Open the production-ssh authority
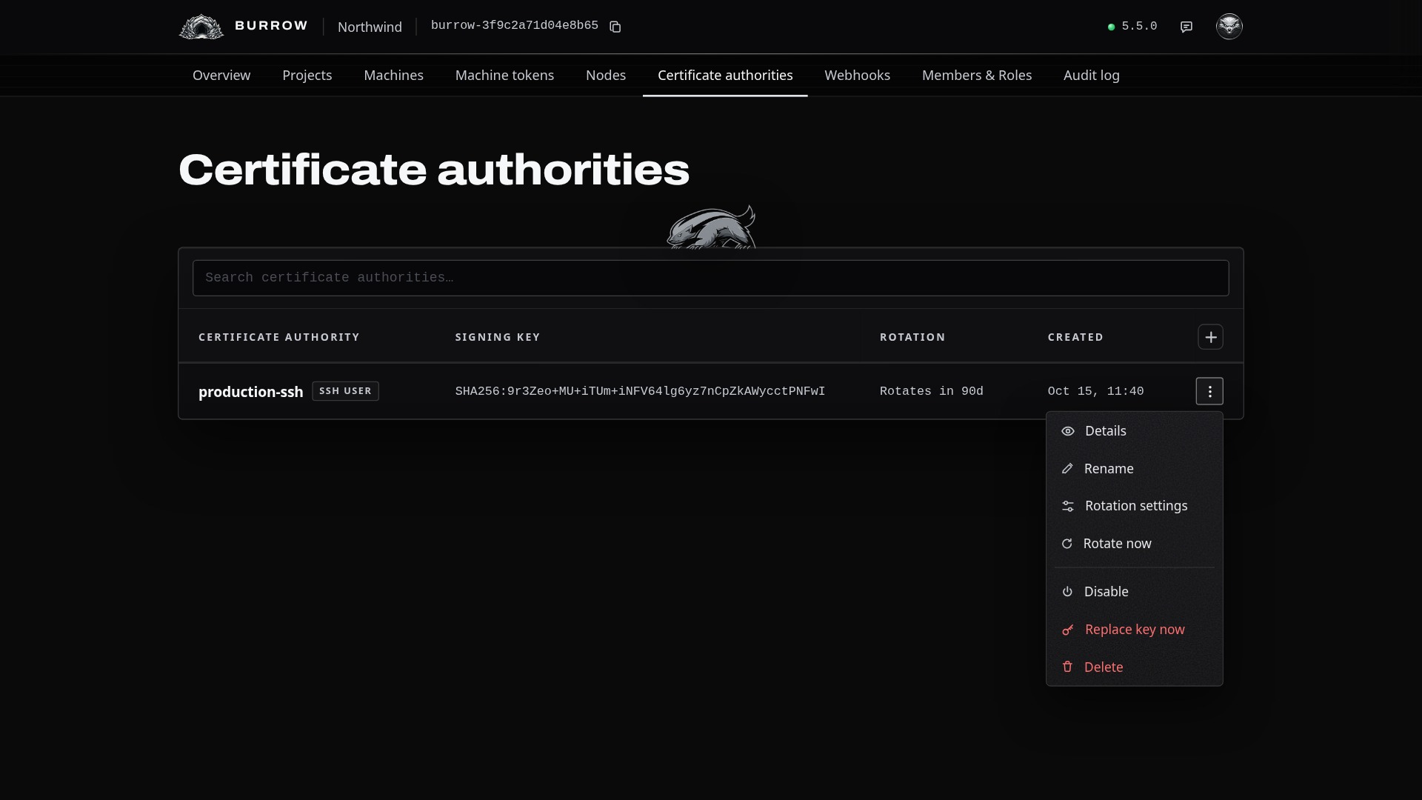This screenshot has height=800, width=1422. click(x=250, y=392)
